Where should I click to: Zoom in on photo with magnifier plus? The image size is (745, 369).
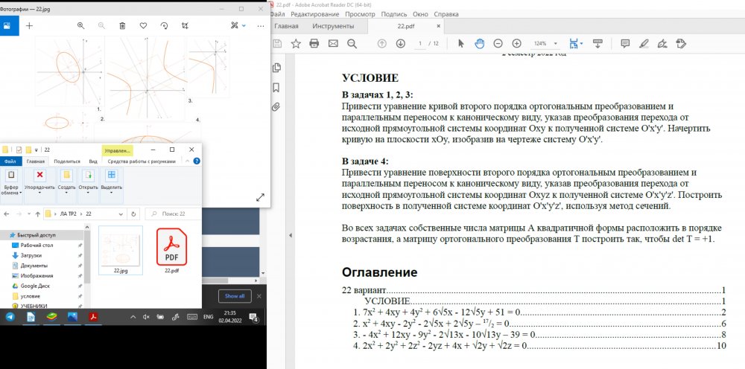(81, 25)
